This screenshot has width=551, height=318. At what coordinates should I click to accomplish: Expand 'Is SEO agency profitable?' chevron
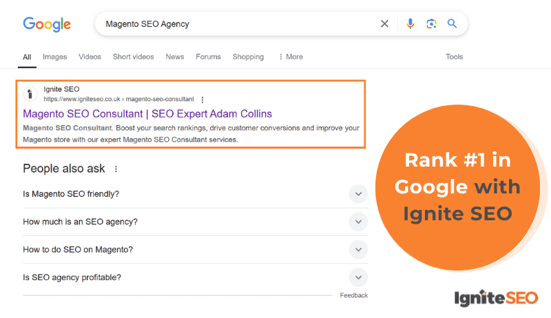(358, 277)
